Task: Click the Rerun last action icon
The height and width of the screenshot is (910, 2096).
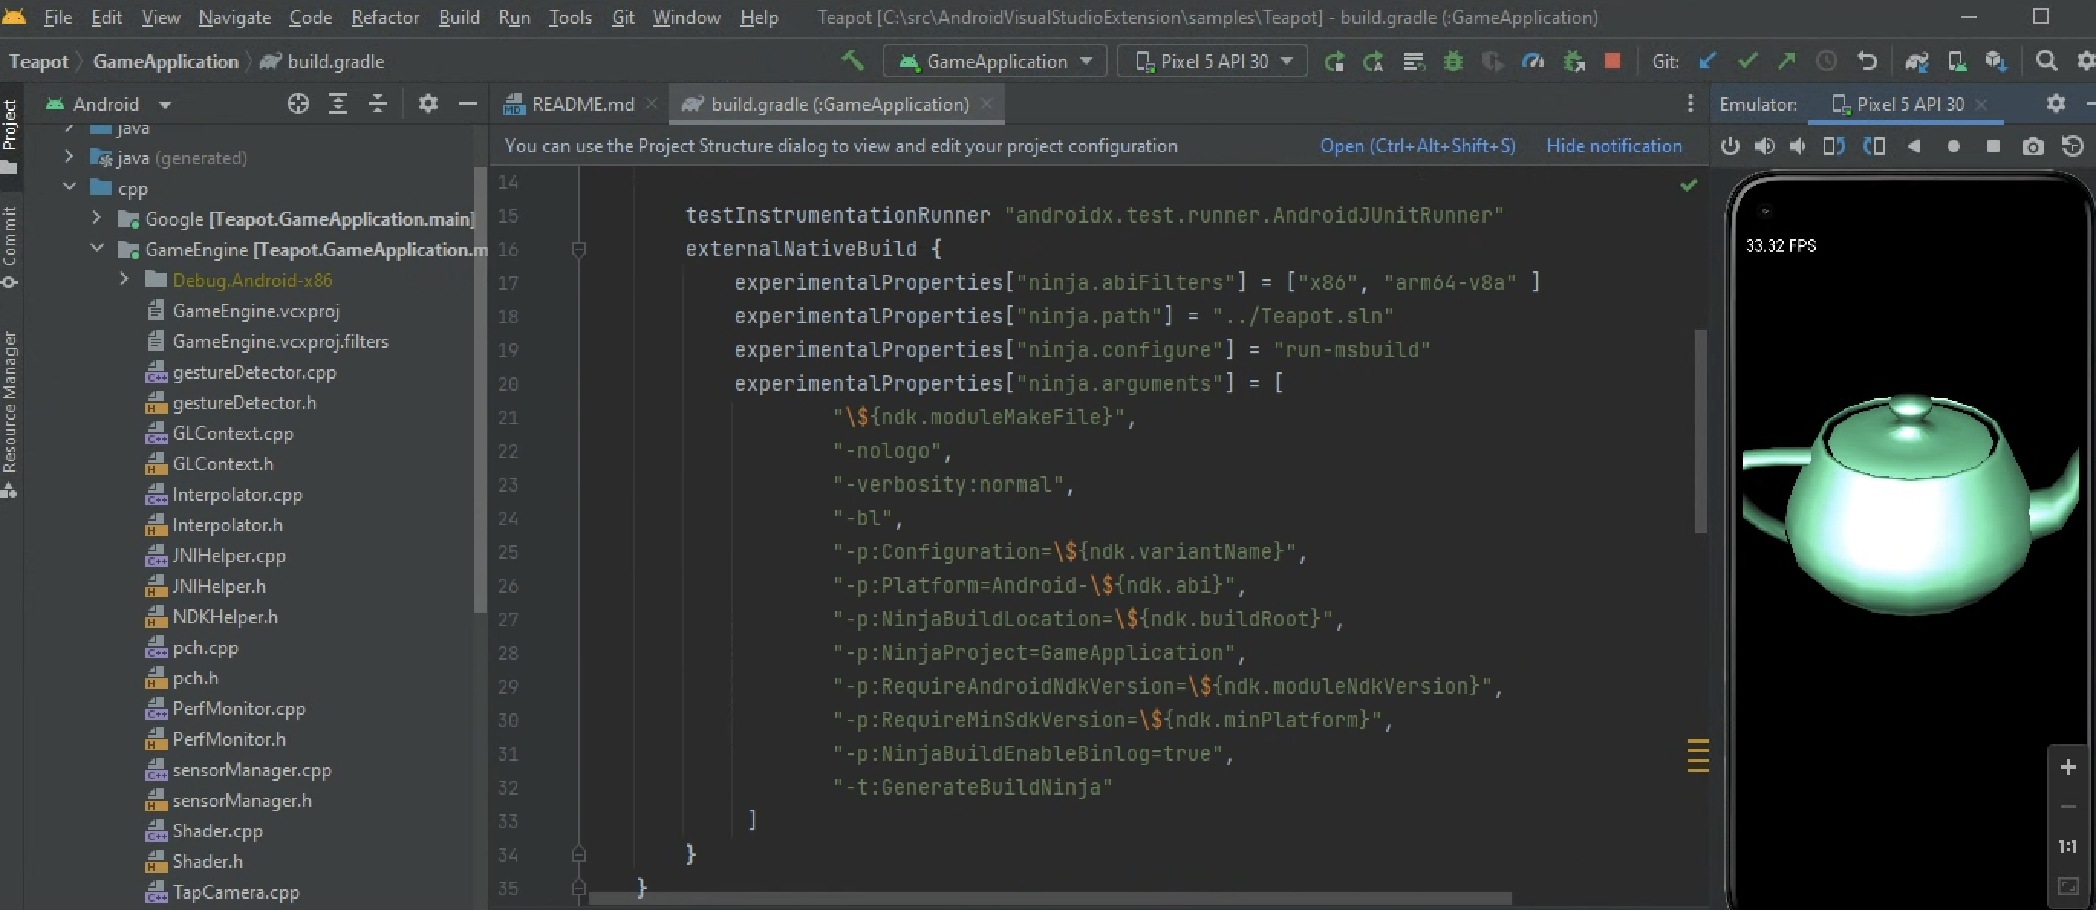Action: 1334,61
